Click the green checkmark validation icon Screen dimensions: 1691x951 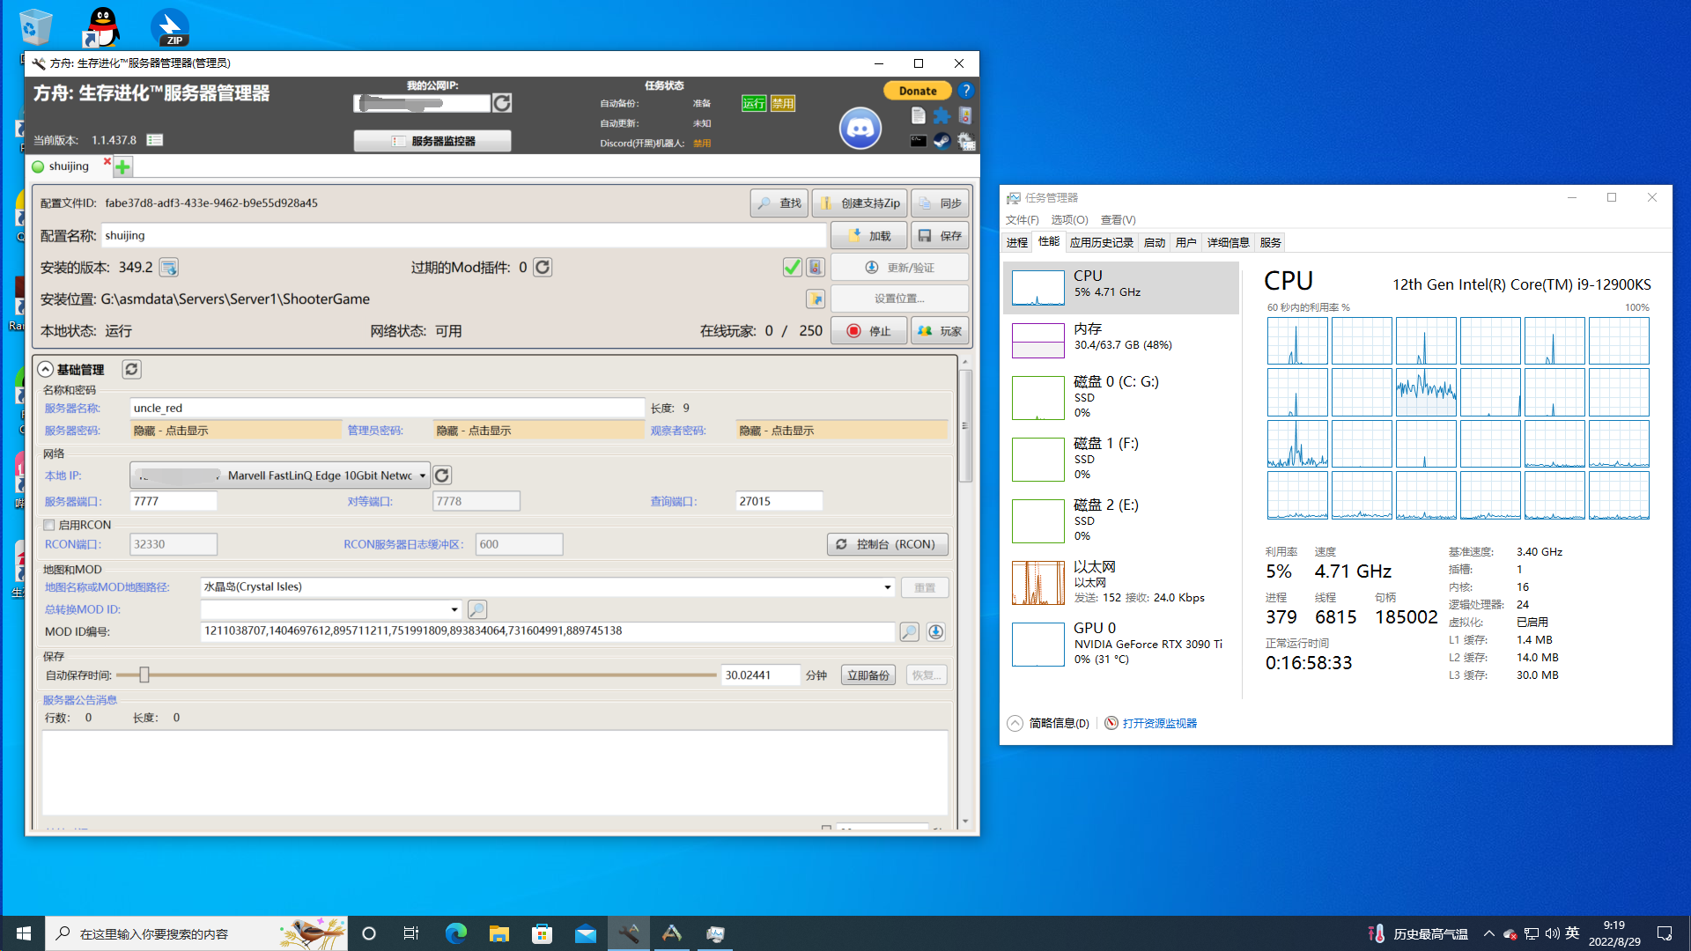coord(792,267)
